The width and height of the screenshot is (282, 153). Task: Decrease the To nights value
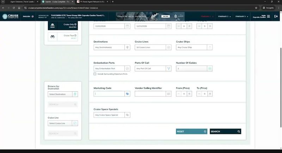coord(199,26)
